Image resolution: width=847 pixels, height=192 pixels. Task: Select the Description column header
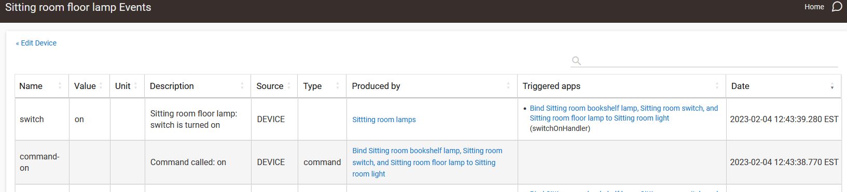coord(198,86)
